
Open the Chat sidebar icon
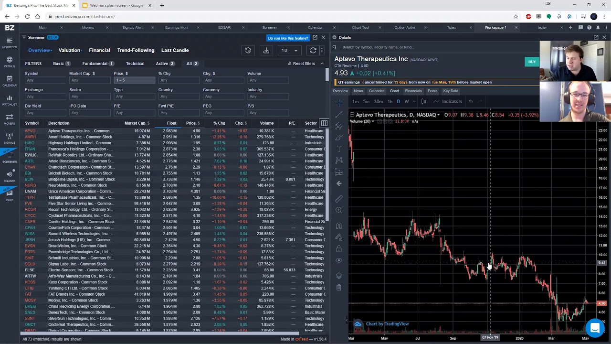[x=10, y=196]
